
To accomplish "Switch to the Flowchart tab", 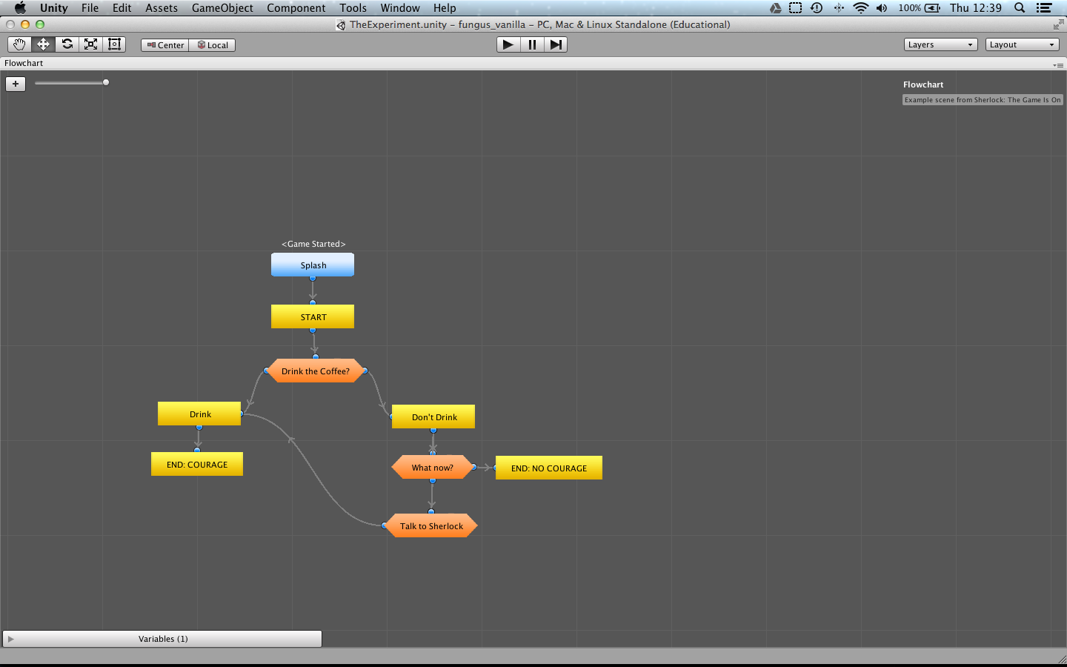I will click(x=24, y=63).
